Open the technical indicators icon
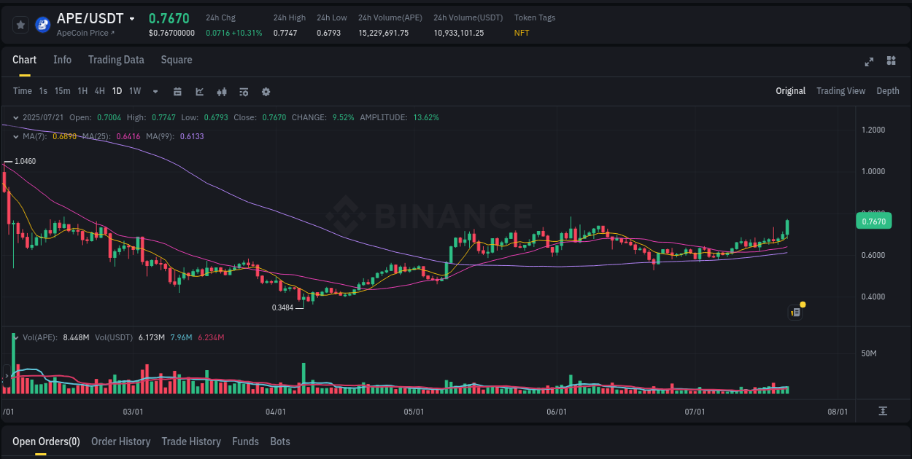 tap(244, 91)
